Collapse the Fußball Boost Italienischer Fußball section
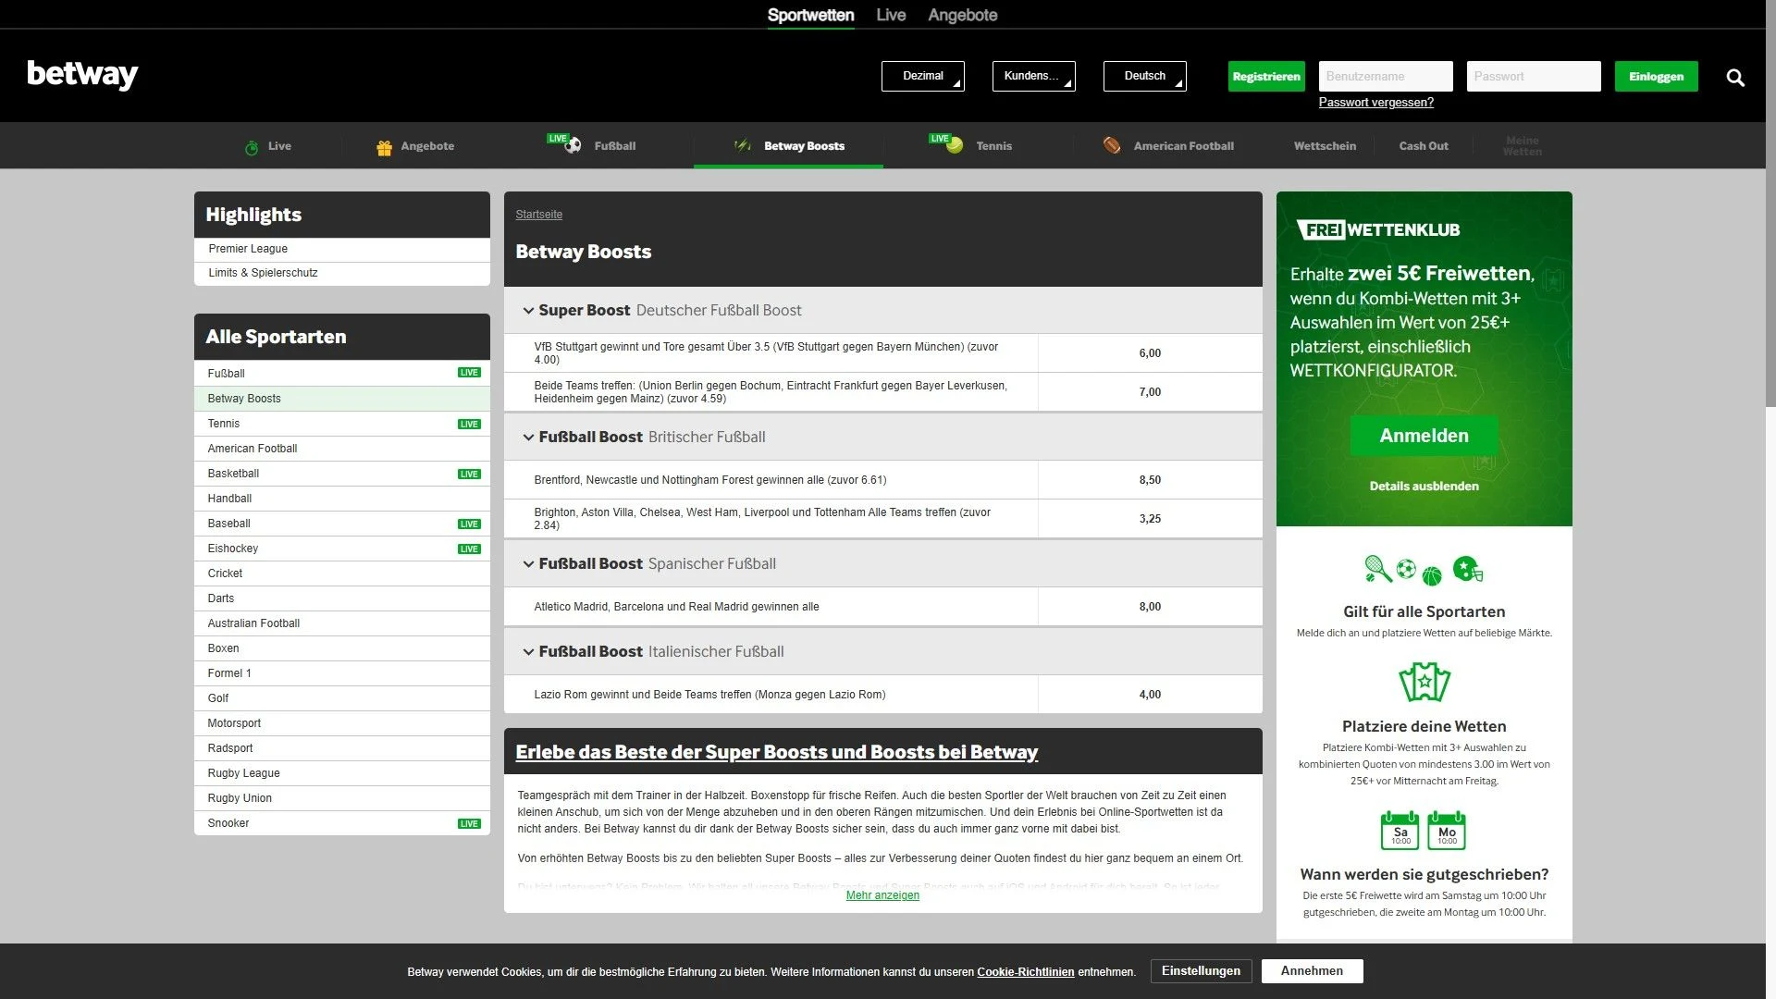 coord(528,650)
